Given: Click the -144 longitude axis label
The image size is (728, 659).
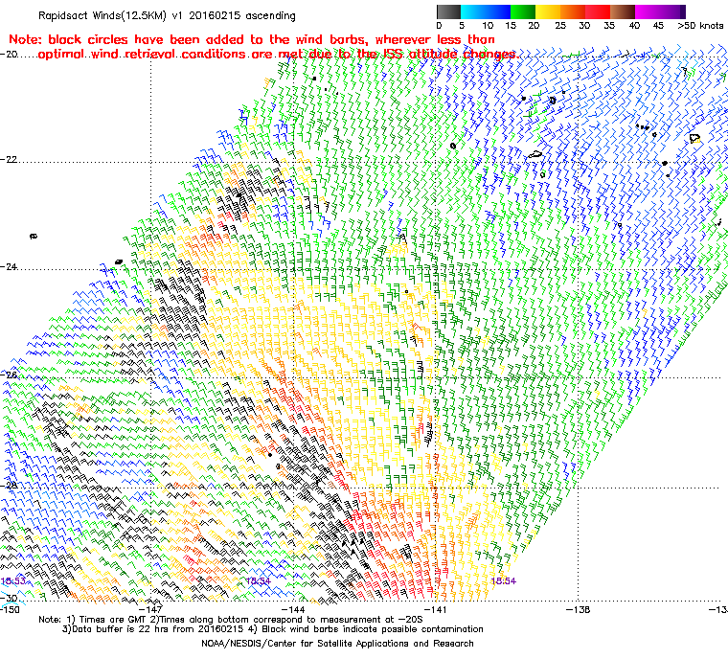Looking at the screenshot, I should 293,609.
